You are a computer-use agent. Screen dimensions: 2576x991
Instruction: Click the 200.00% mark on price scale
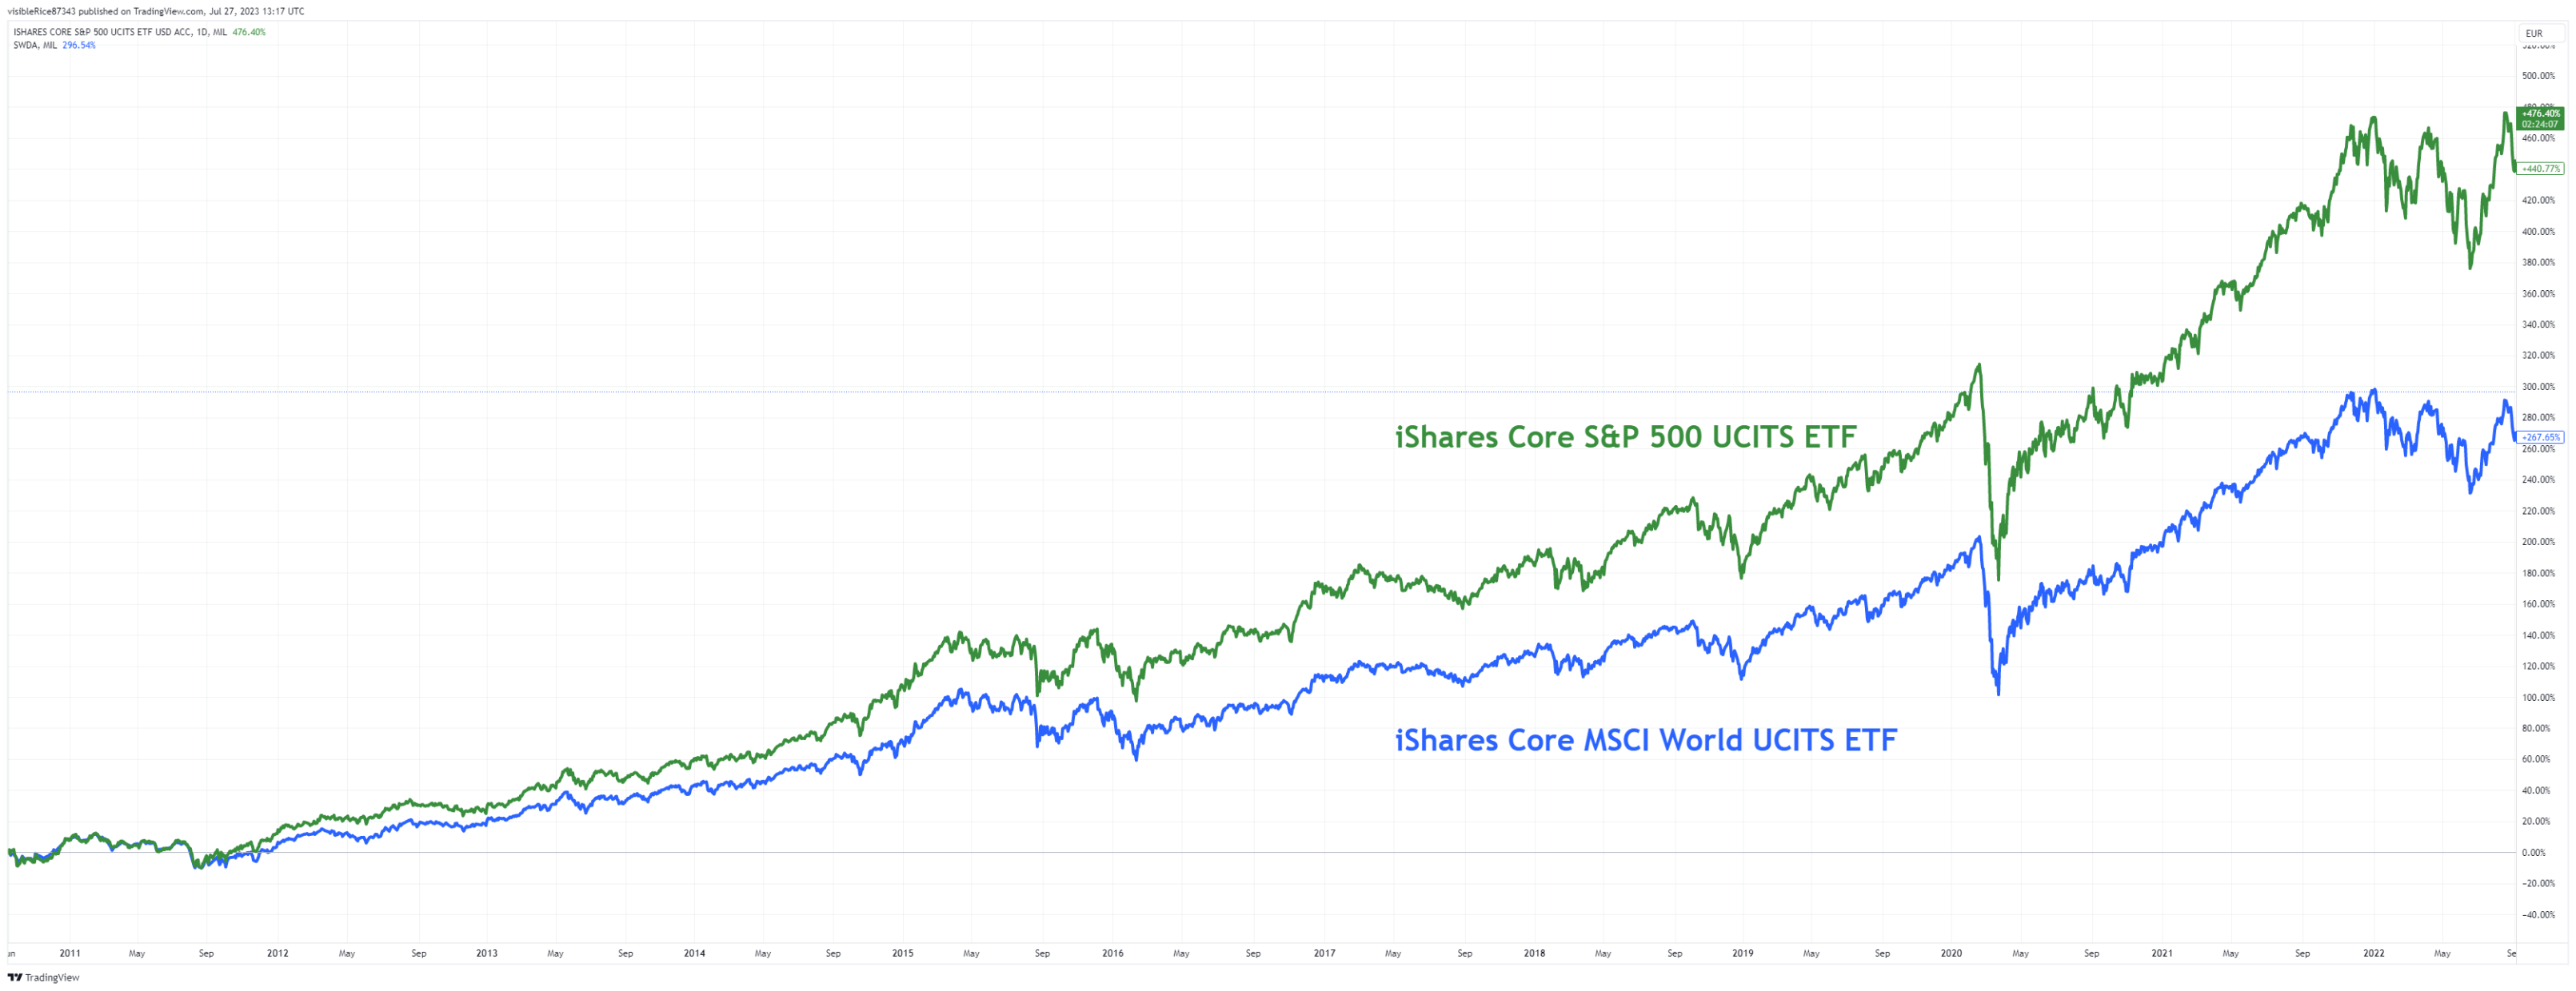pos(2537,542)
